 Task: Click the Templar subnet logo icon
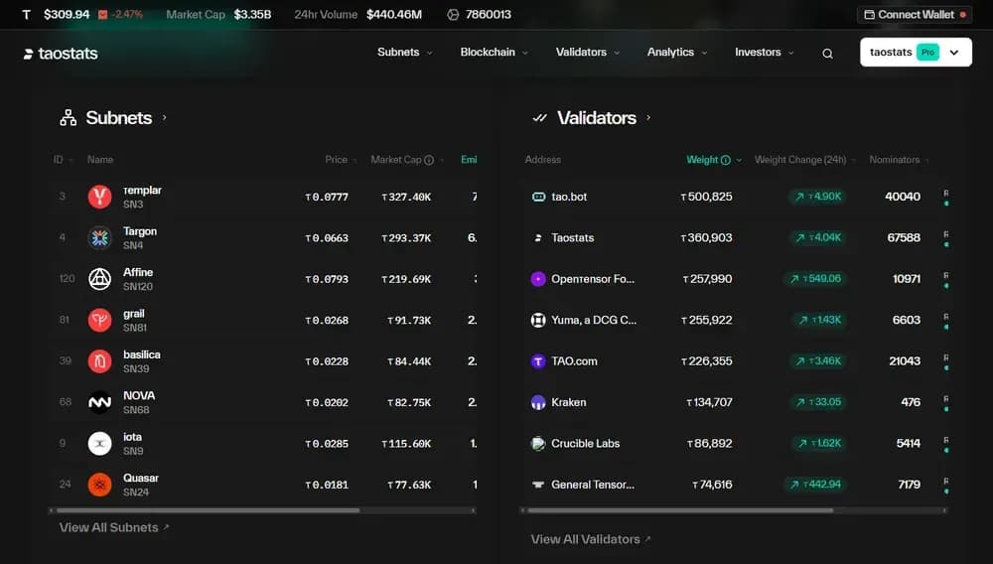coord(99,197)
